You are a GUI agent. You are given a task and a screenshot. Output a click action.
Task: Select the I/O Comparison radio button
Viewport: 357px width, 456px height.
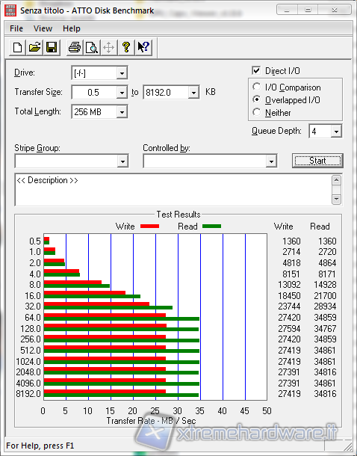[x=256, y=87]
